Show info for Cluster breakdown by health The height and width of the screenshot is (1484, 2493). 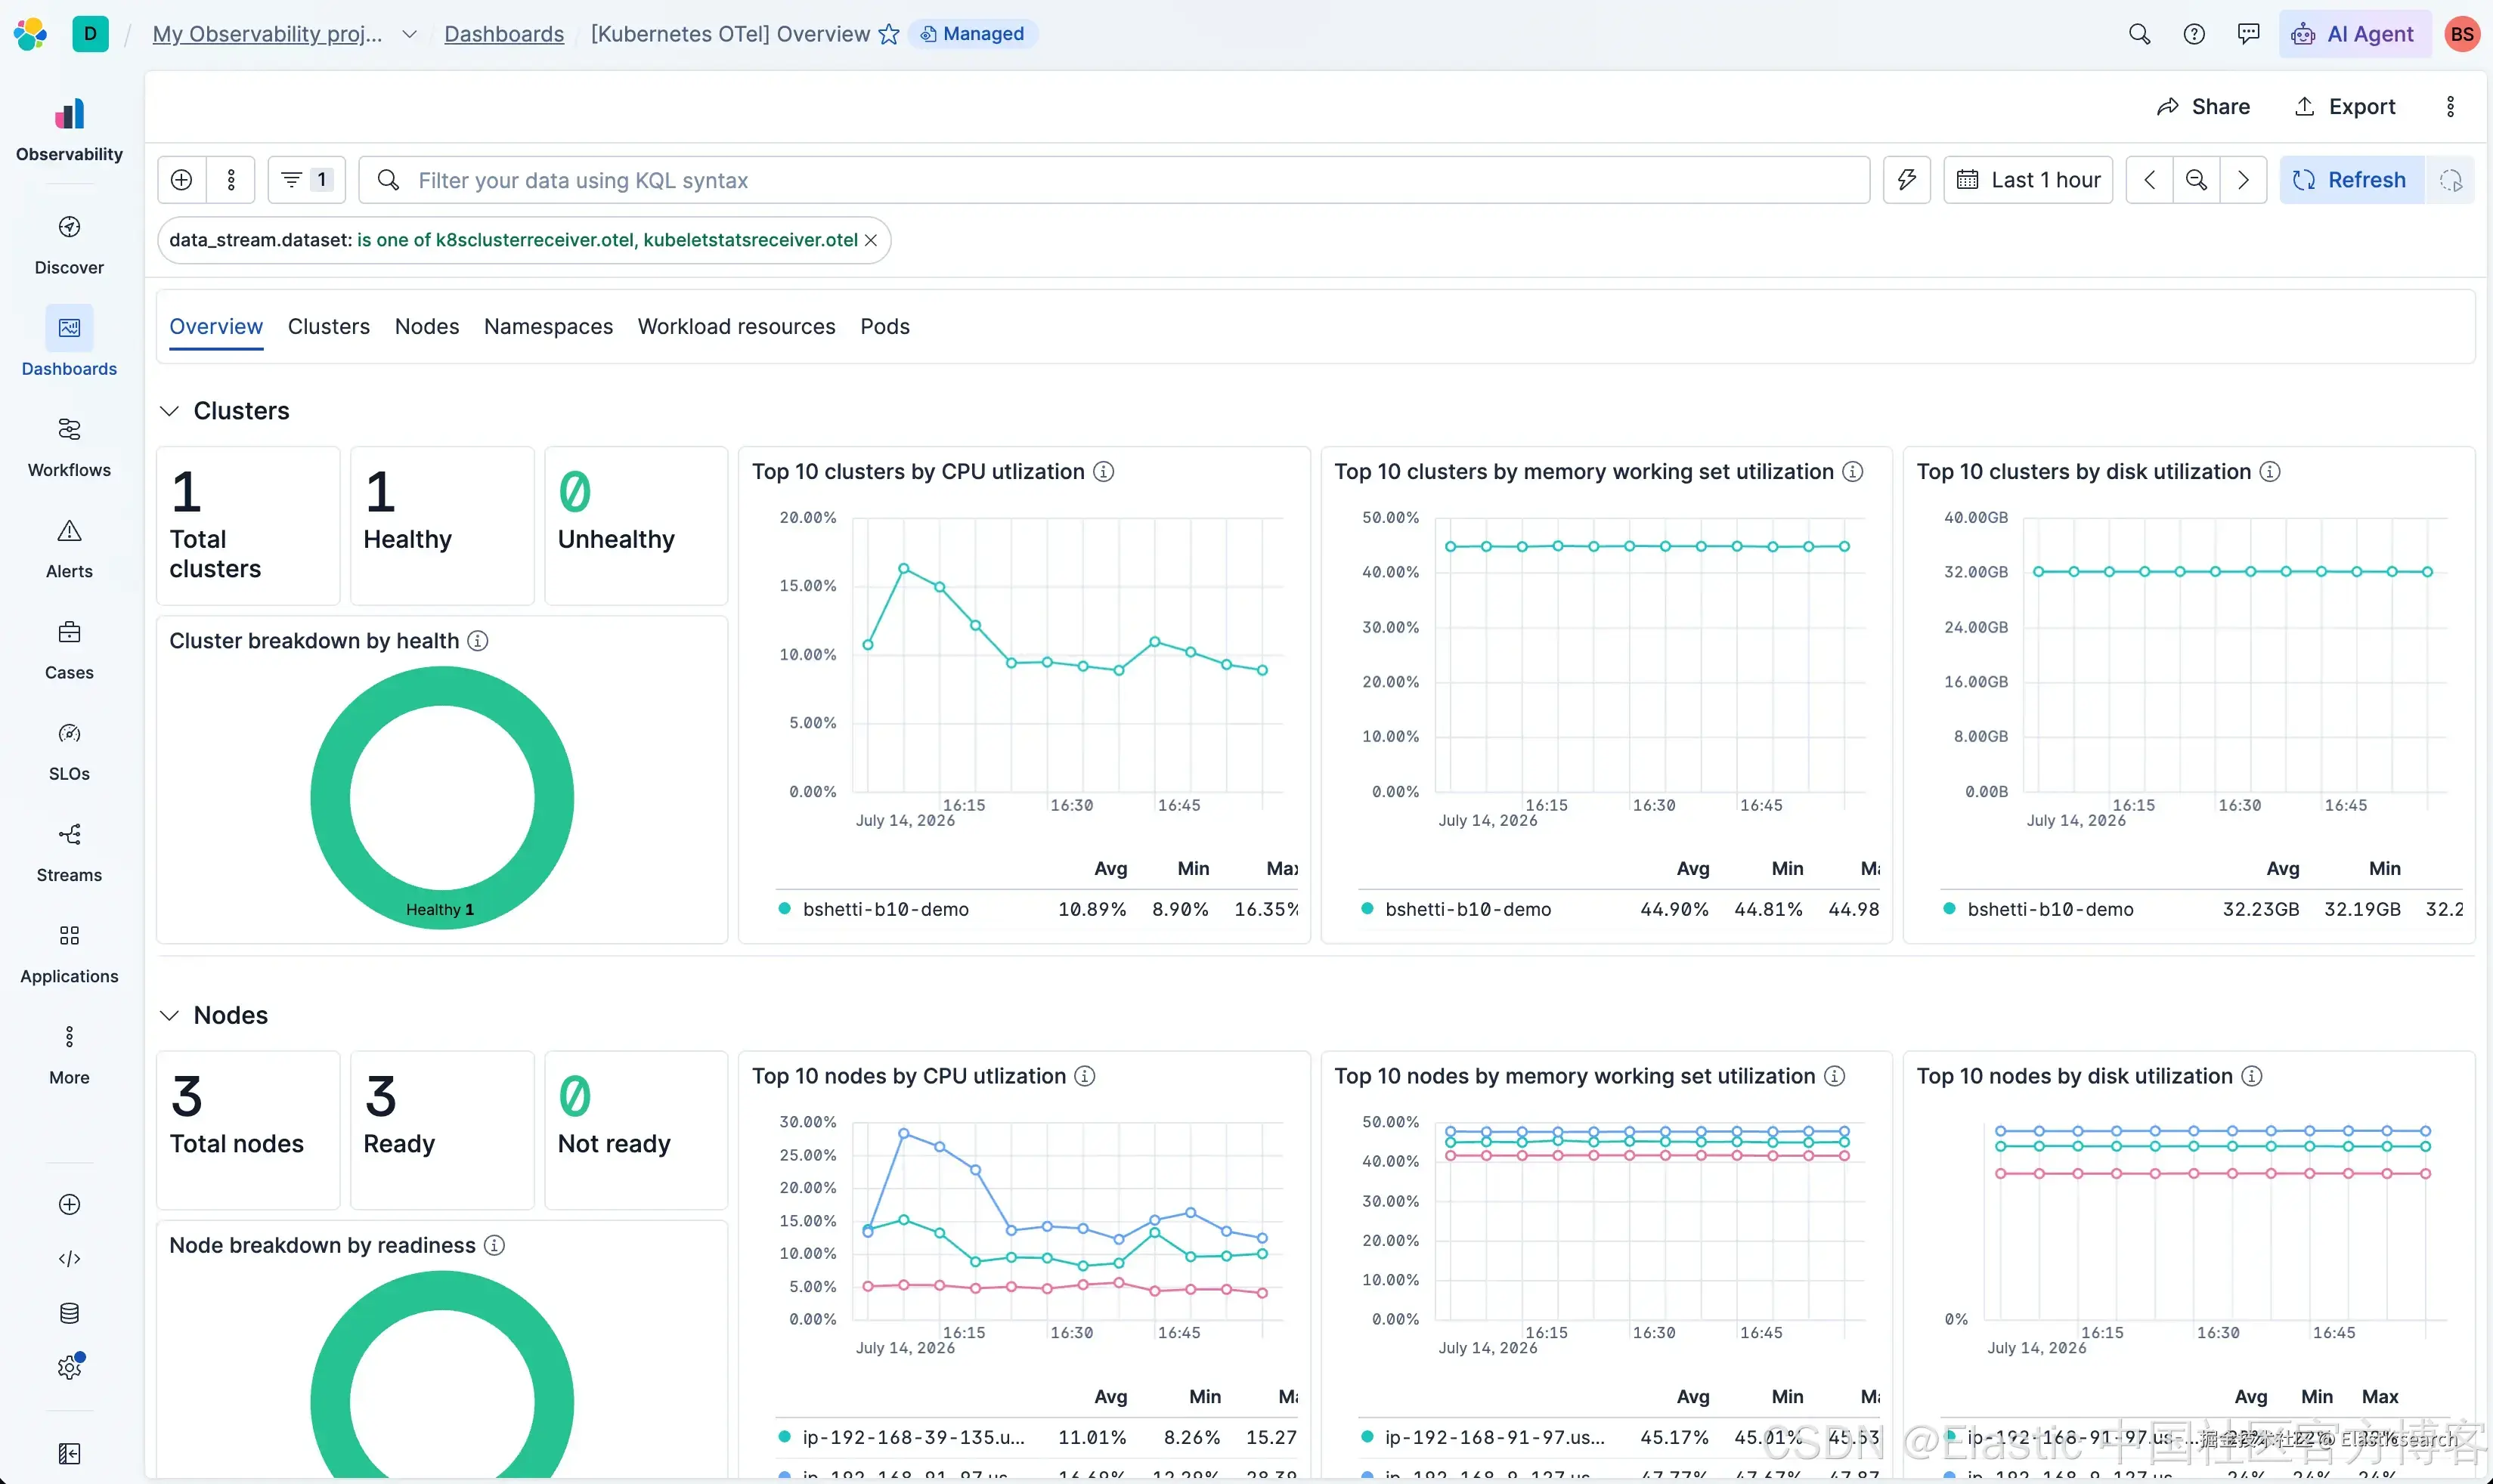point(478,641)
